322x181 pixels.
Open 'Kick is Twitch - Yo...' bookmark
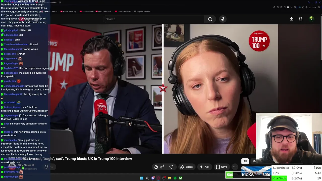123,11
